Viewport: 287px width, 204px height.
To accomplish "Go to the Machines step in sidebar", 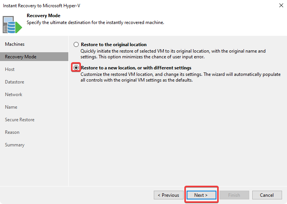I will pos(15,44).
